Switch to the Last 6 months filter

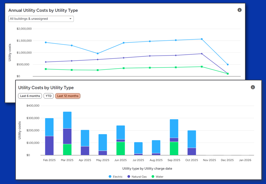(30, 96)
